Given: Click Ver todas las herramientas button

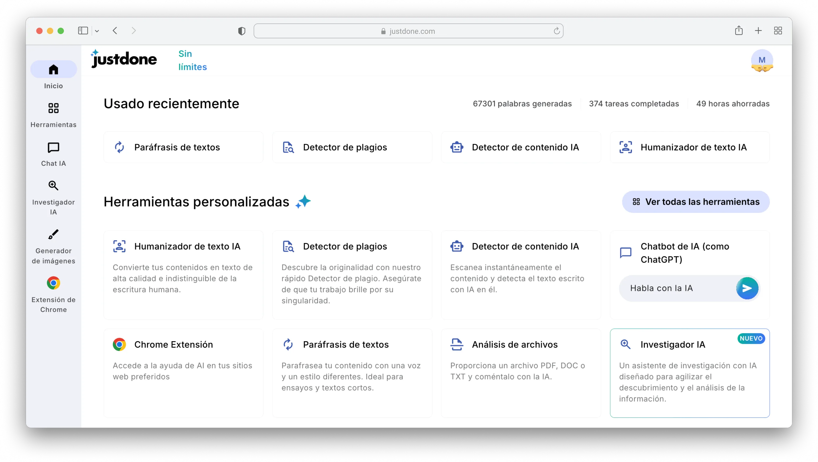Looking at the screenshot, I should (x=696, y=202).
